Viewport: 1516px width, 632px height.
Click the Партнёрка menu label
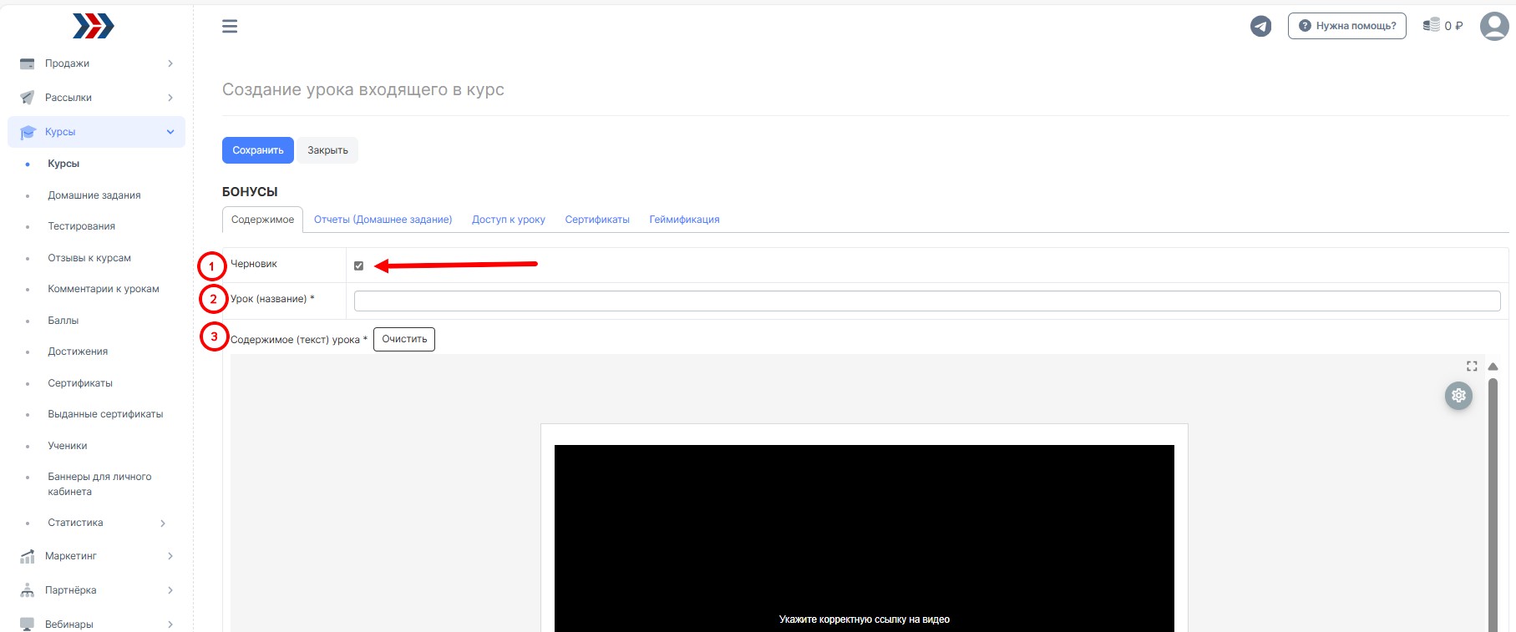(x=71, y=590)
